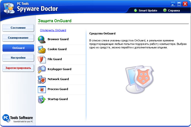Click the green question mark help icon
The image size is (191, 127).
click(x=165, y=10)
